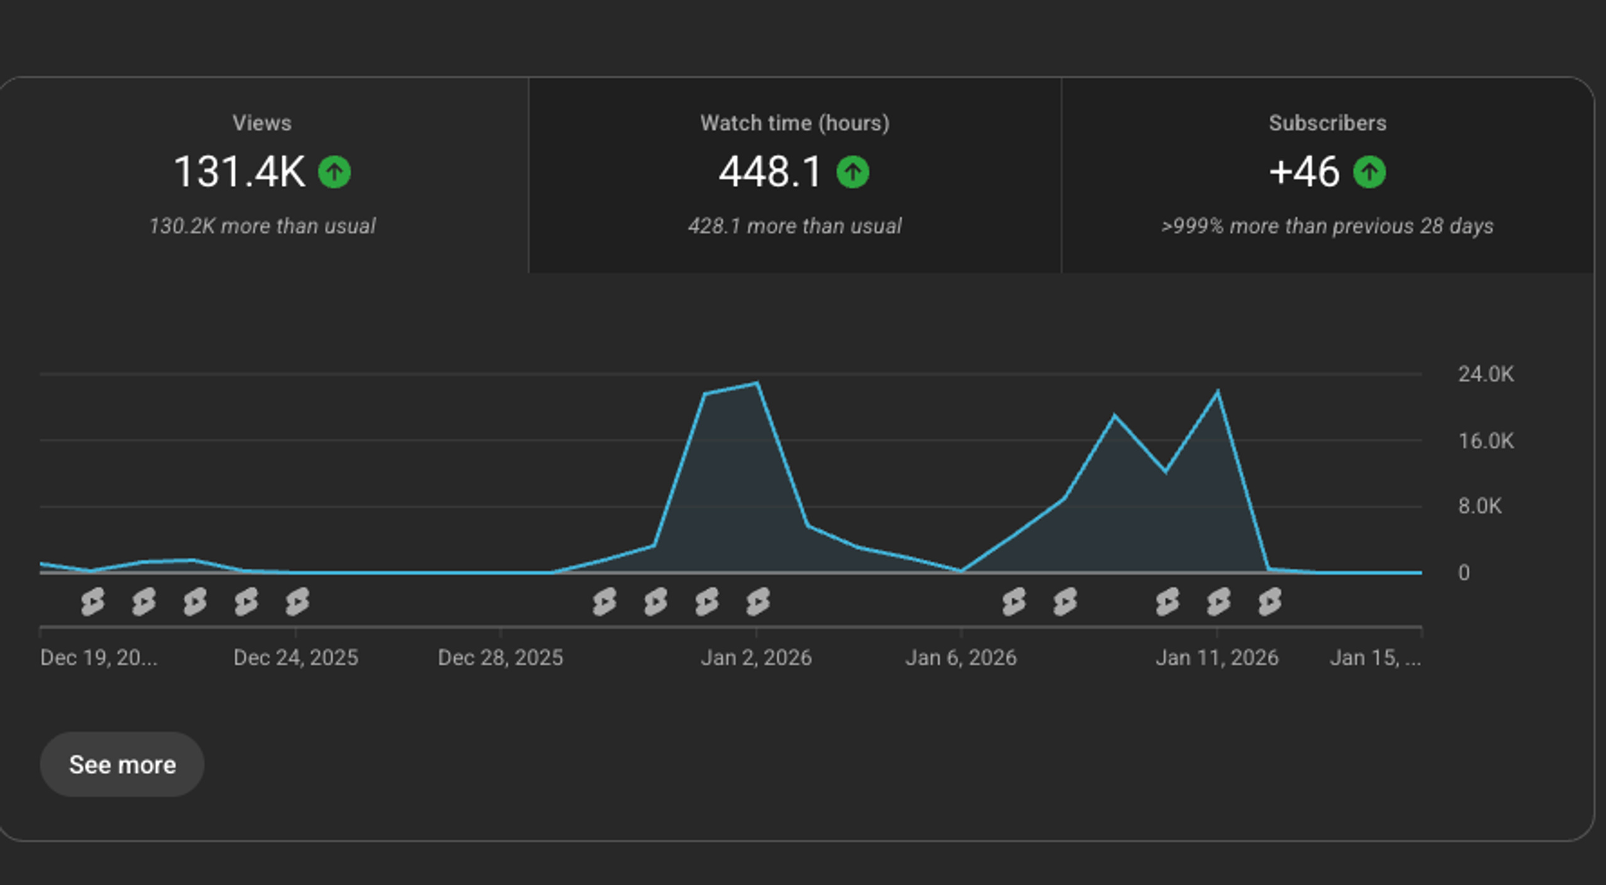Screen dimensions: 1606x885
Task: Click the Dec 24, 2025 axis label
Action: pos(296,657)
